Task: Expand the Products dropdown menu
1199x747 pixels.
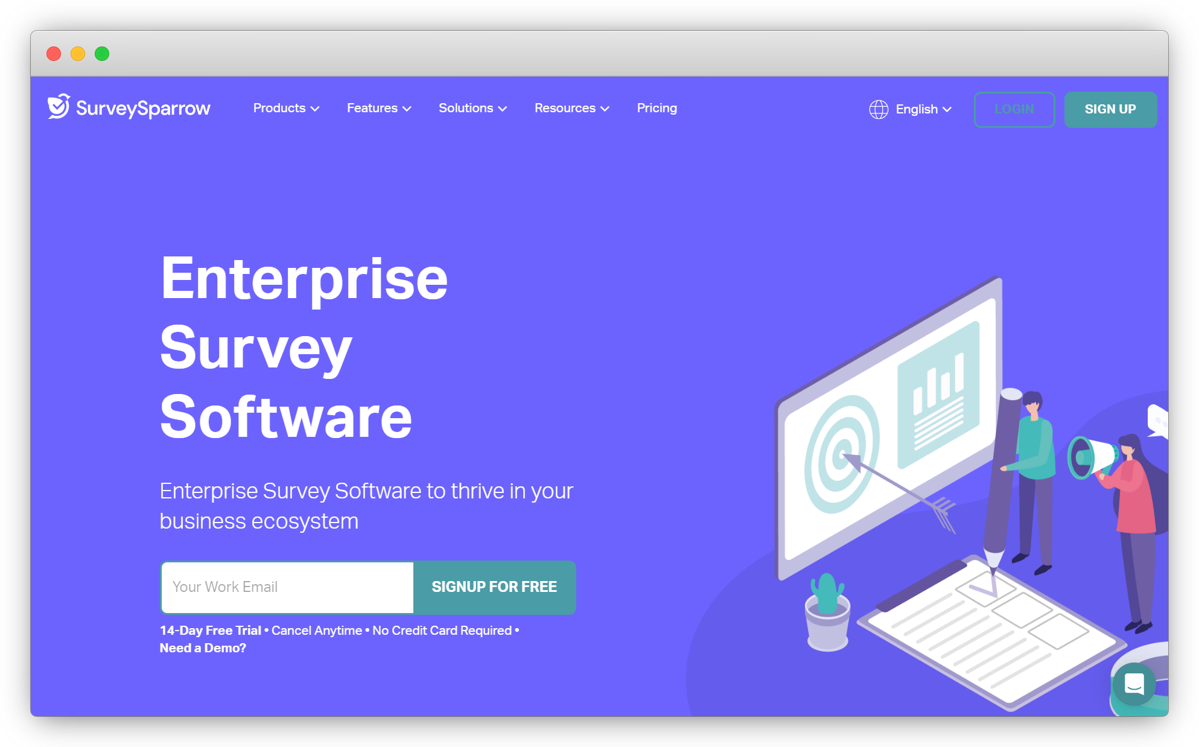Action: coord(286,109)
